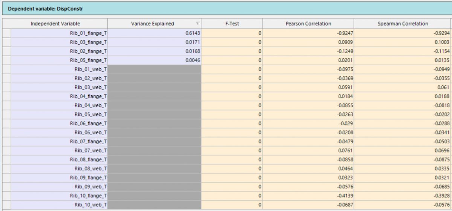
Task: Select the Rib_01_flange_T variable cell
Action: pyautogui.click(x=59, y=33)
